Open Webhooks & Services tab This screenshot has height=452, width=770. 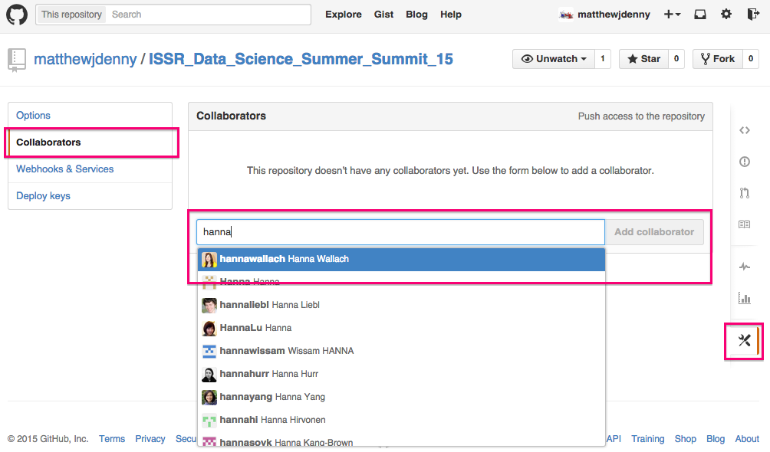(90, 169)
